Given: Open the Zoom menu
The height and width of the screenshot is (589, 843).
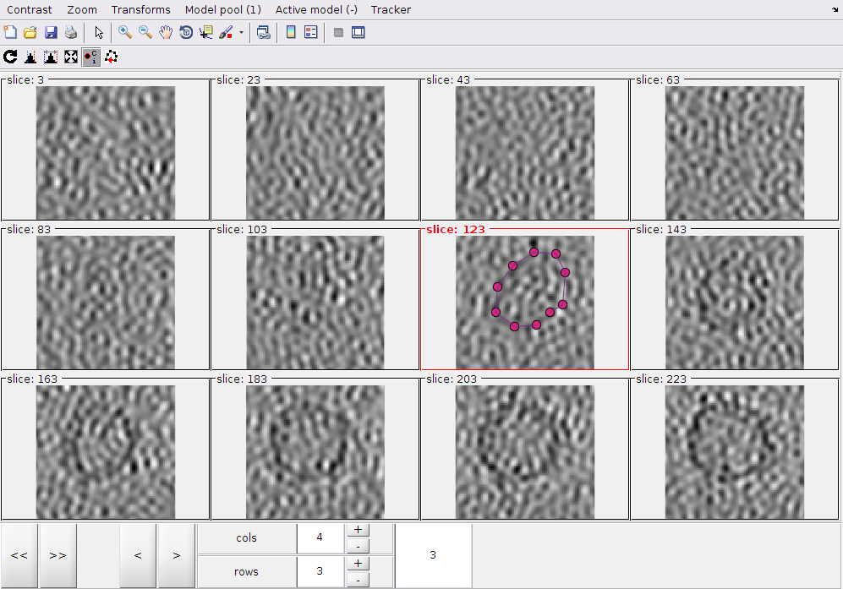Looking at the screenshot, I should pos(82,9).
